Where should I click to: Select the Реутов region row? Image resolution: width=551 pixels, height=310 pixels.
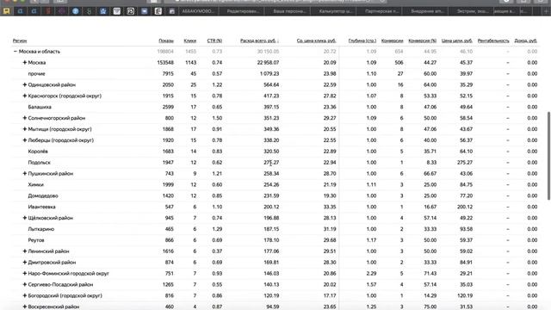coord(275,240)
